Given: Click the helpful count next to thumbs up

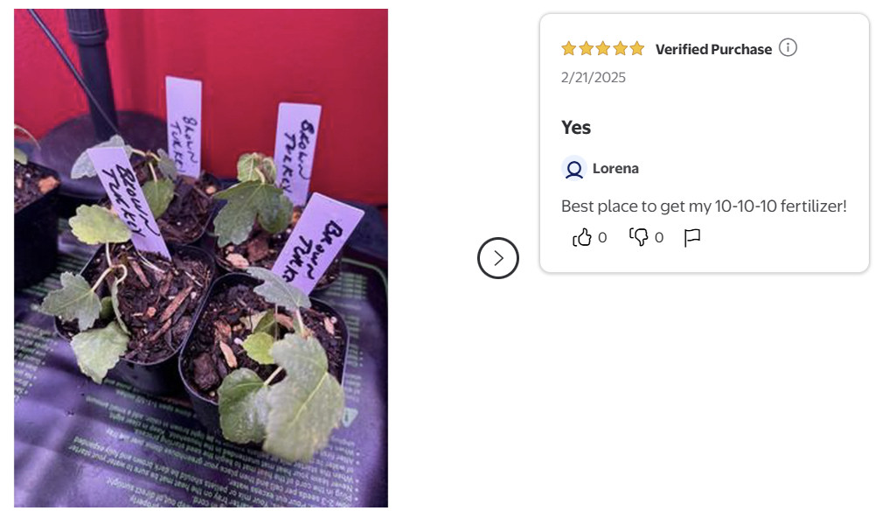Looking at the screenshot, I should point(602,237).
